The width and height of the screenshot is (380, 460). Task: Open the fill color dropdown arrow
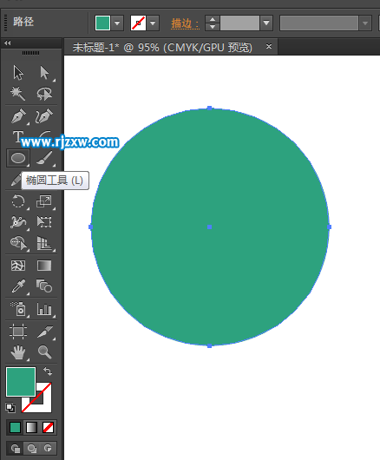[117, 23]
